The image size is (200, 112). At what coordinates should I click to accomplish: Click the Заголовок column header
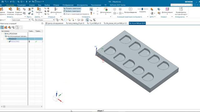click(x=14, y=31)
